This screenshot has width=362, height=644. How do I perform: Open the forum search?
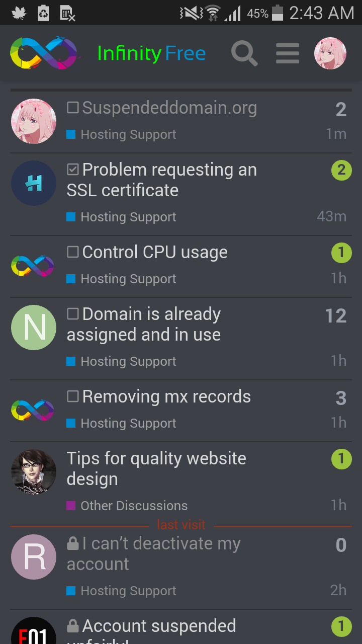244,53
